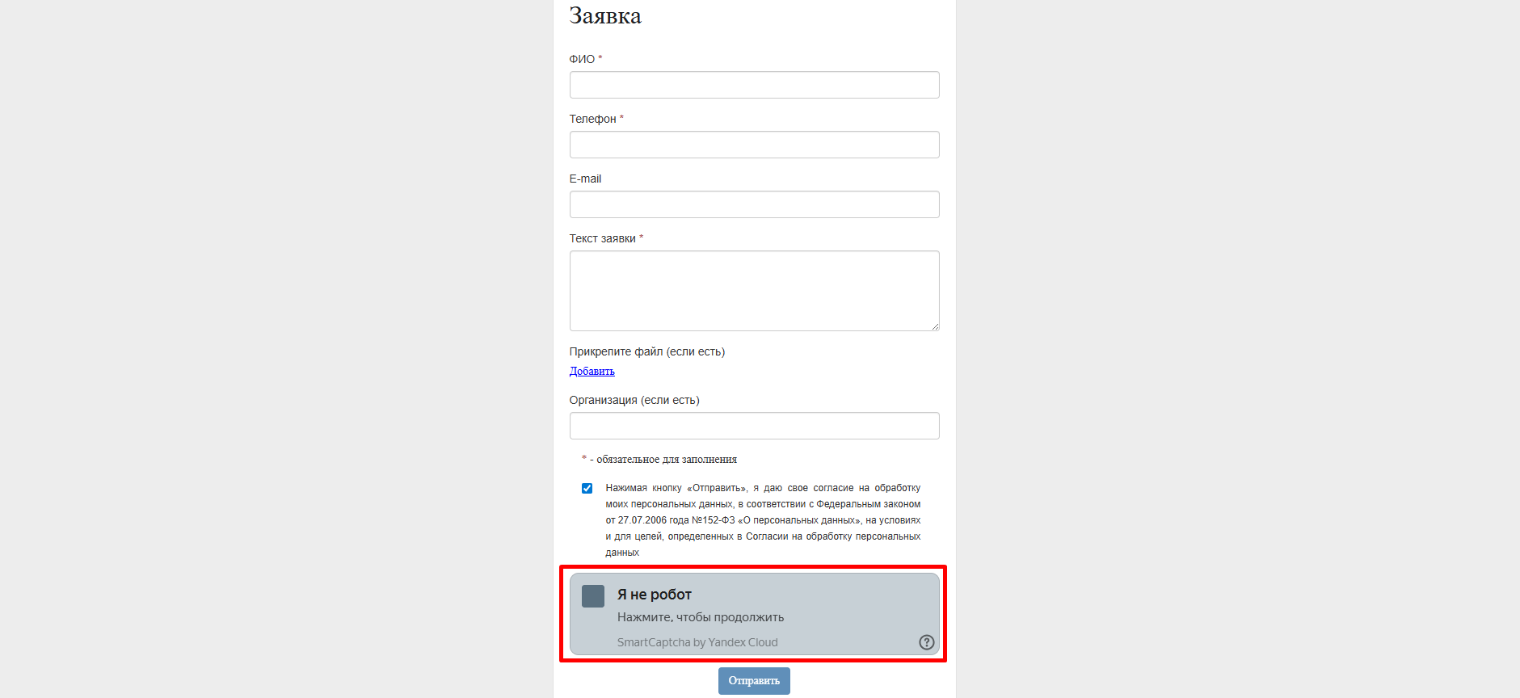Click the 'Прикрепите файл' label text

pos(646,351)
